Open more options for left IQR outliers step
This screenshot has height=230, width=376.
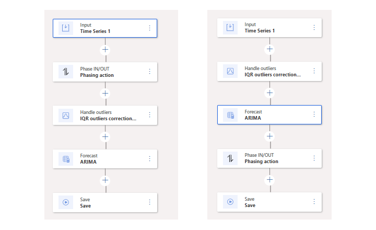pyautogui.click(x=149, y=115)
